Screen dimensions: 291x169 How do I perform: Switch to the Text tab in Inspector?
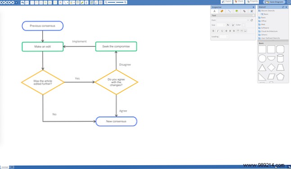click(x=215, y=11)
